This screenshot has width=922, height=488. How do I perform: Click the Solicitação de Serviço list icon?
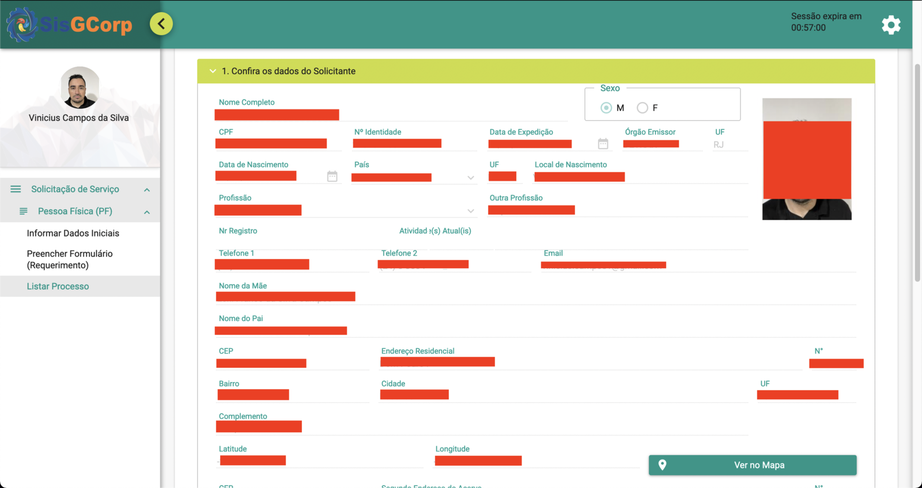pyautogui.click(x=16, y=189)
